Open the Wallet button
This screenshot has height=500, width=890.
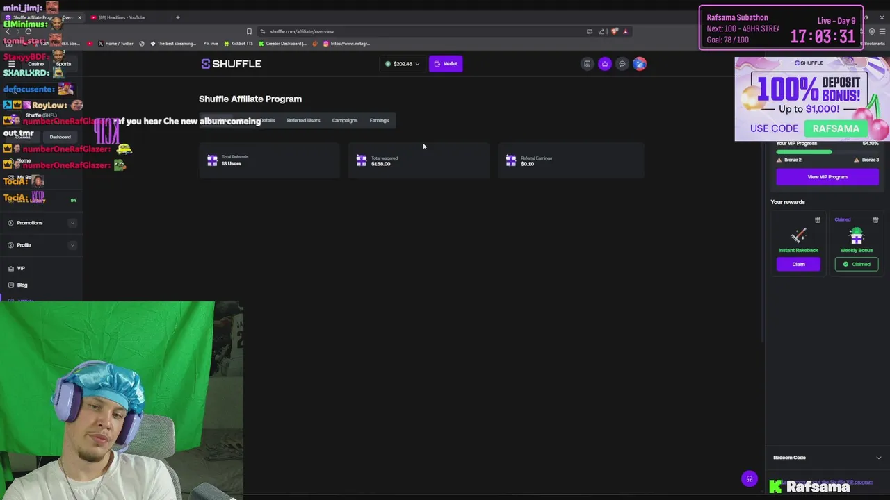coord(446,64)
